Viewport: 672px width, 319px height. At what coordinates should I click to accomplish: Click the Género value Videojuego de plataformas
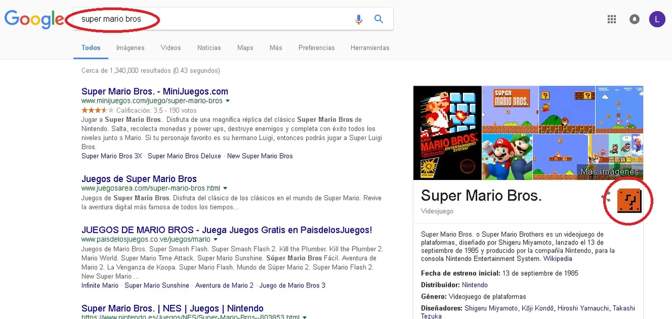487,296
